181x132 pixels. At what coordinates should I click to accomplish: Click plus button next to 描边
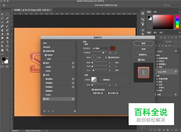click(73, 63)
